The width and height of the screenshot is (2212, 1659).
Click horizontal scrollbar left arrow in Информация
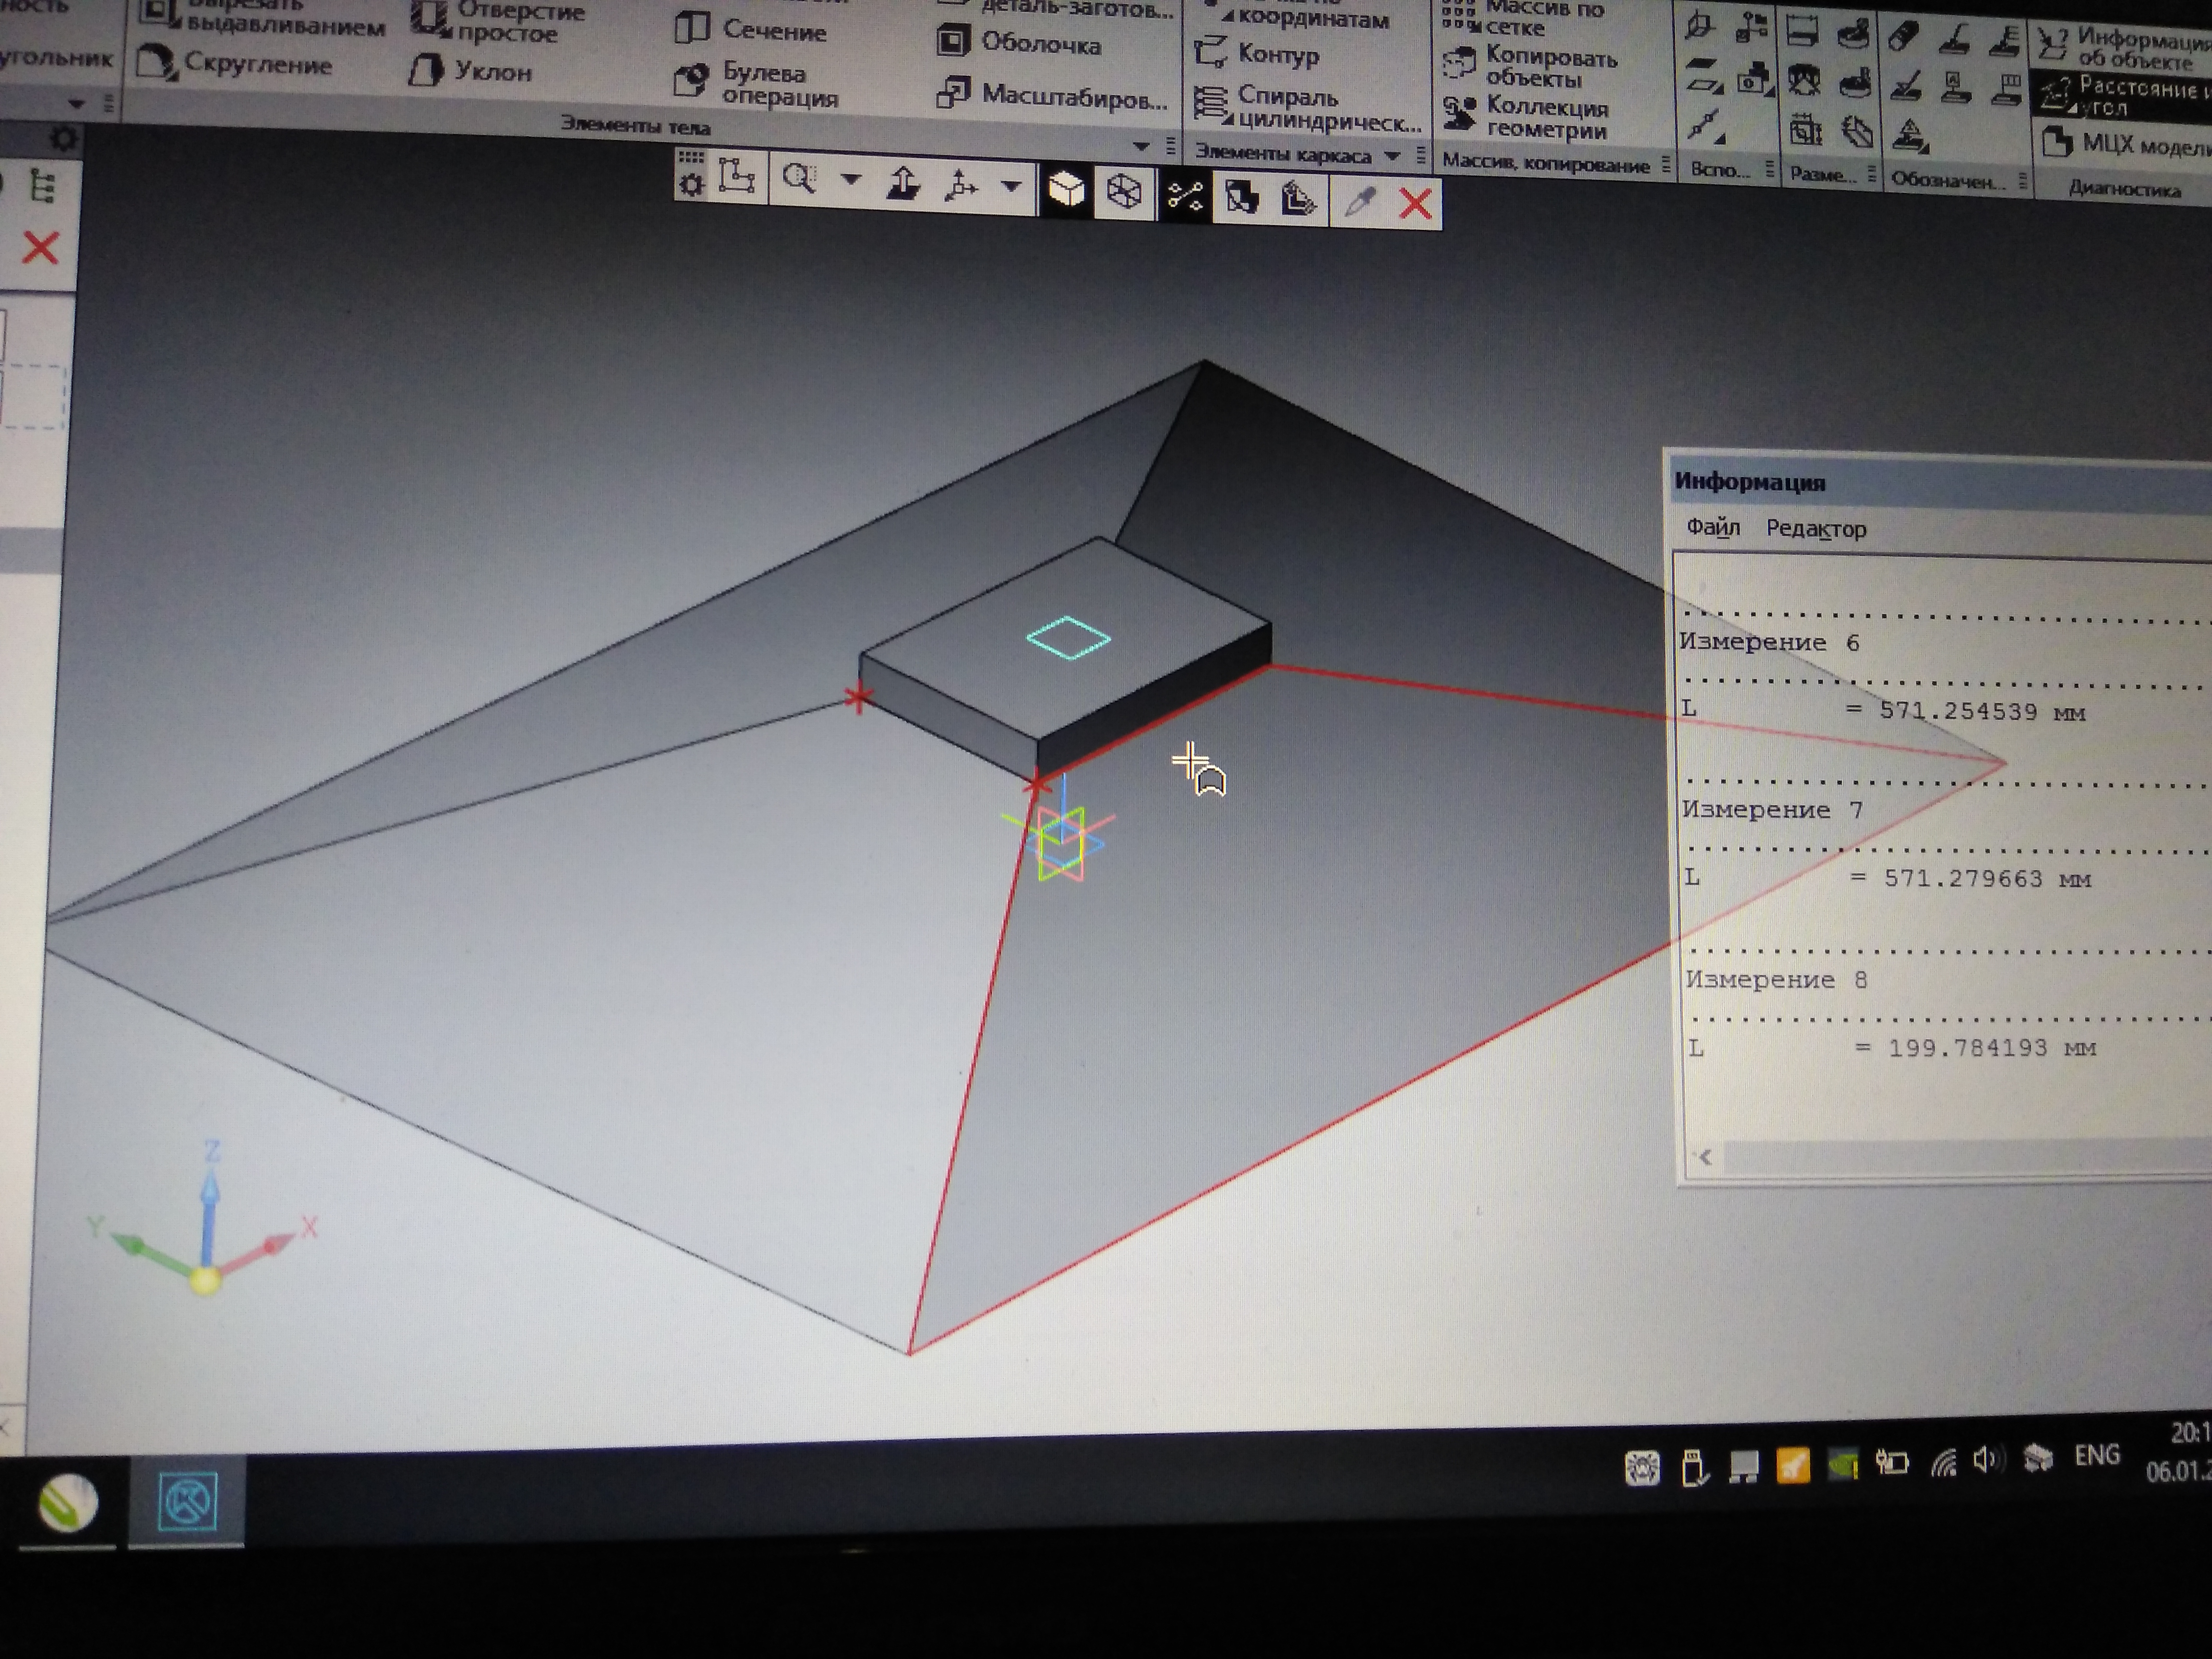(1705, 1157)
